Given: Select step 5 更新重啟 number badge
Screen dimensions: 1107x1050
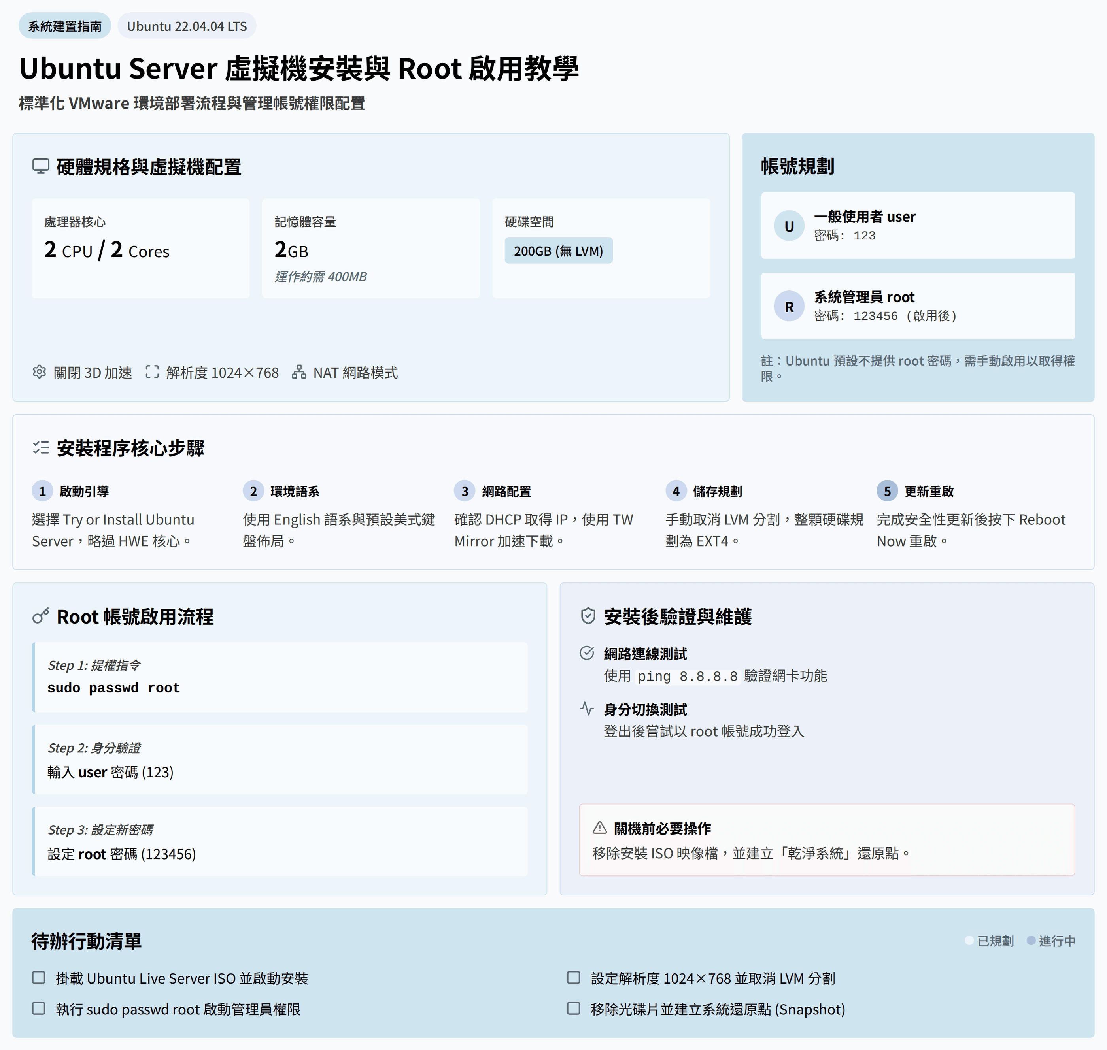Looking at the screenshot, I should point(887,492).
